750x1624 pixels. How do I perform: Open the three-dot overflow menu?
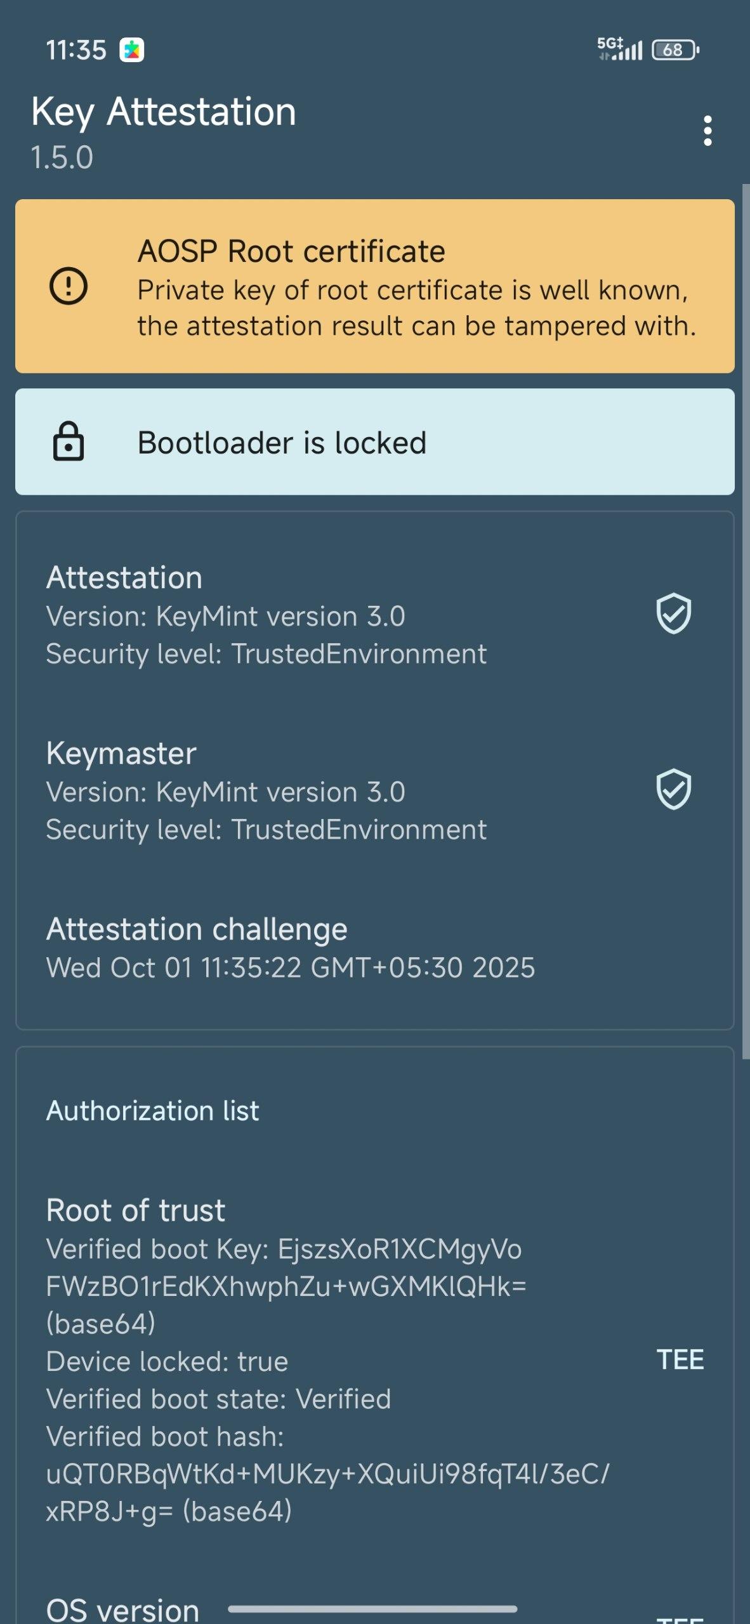[707, 131]
